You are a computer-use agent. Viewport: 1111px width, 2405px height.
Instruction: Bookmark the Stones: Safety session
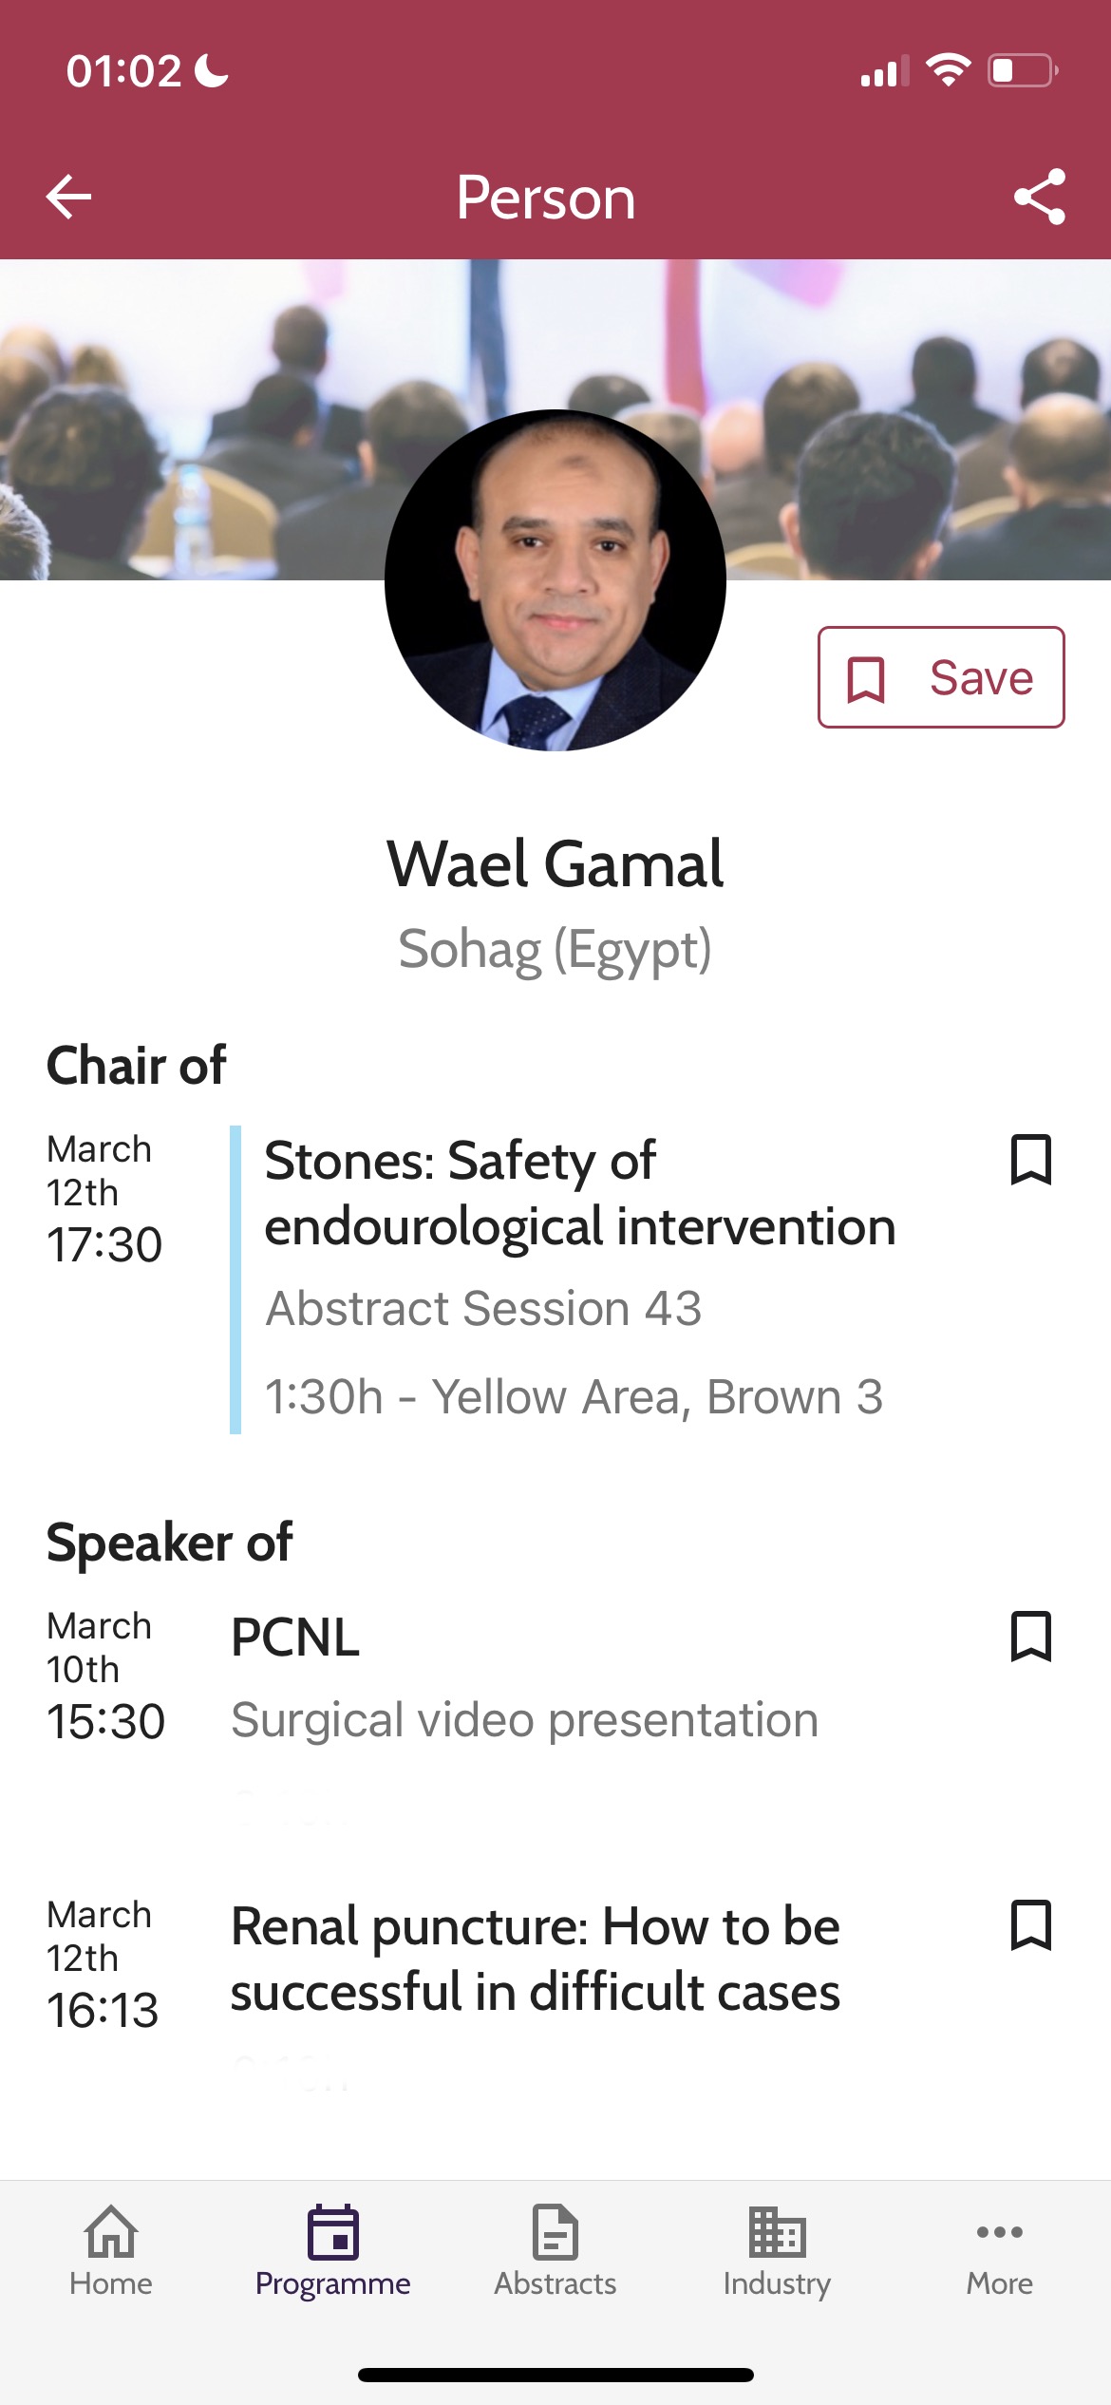coord(1030,1160)
